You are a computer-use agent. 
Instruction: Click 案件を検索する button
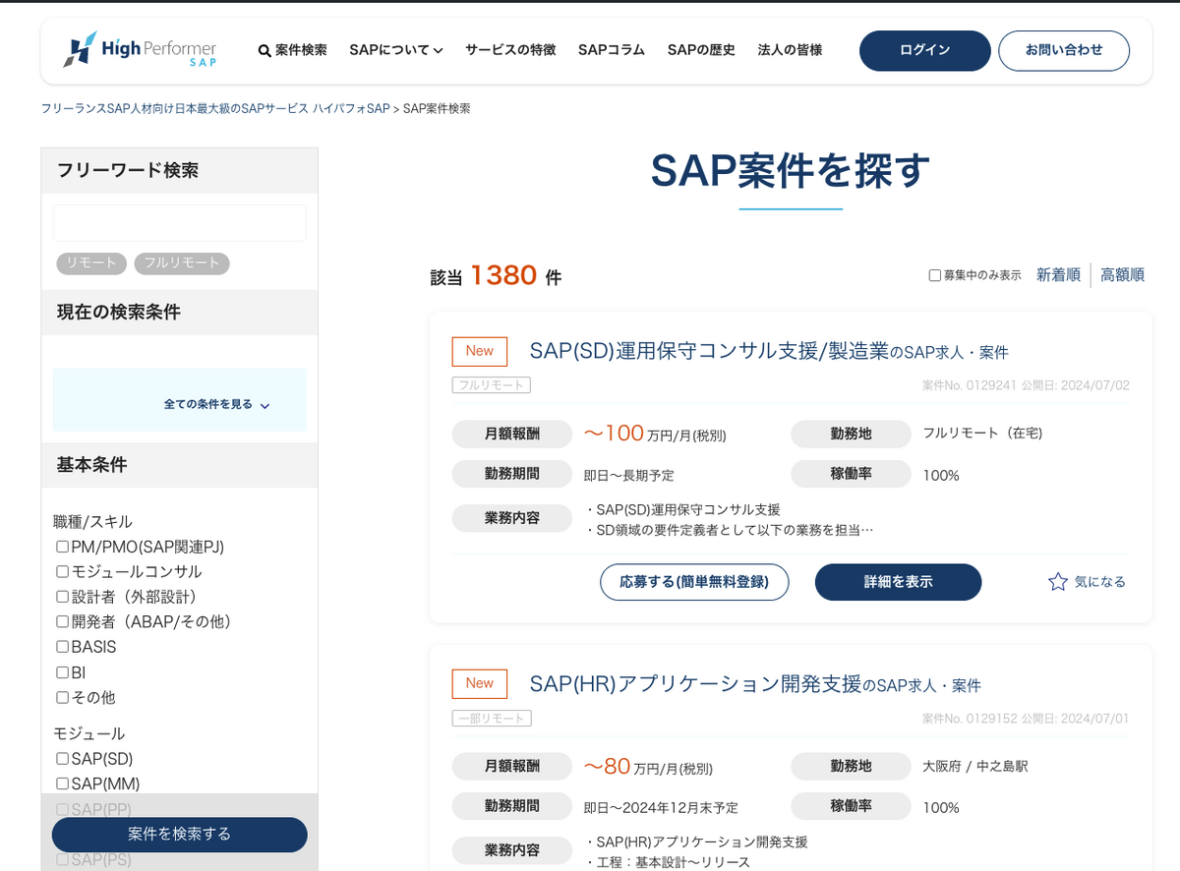click(x=180, y=835)
